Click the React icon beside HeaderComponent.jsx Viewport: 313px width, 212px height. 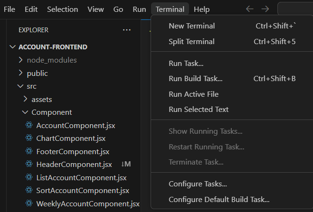[29, 165]
